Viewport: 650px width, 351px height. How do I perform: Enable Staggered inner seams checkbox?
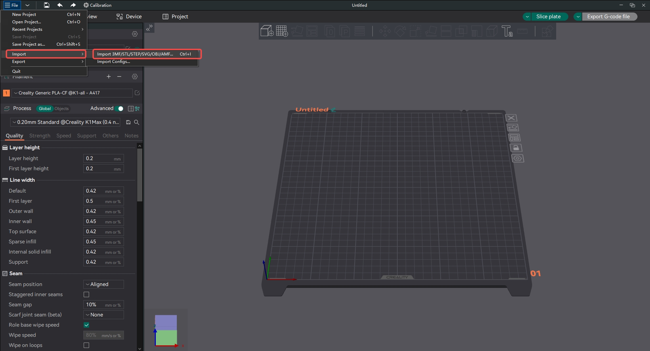pyautogui.click(x=86, y=294)
